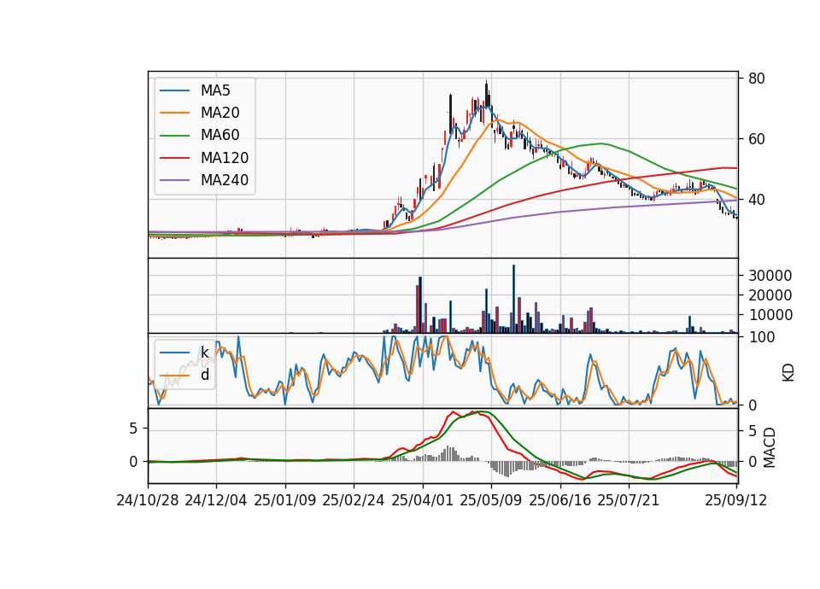The height and width of the screenshot is (589, 820).
Task: Click the price axis value 60
Action: point(757,139)
